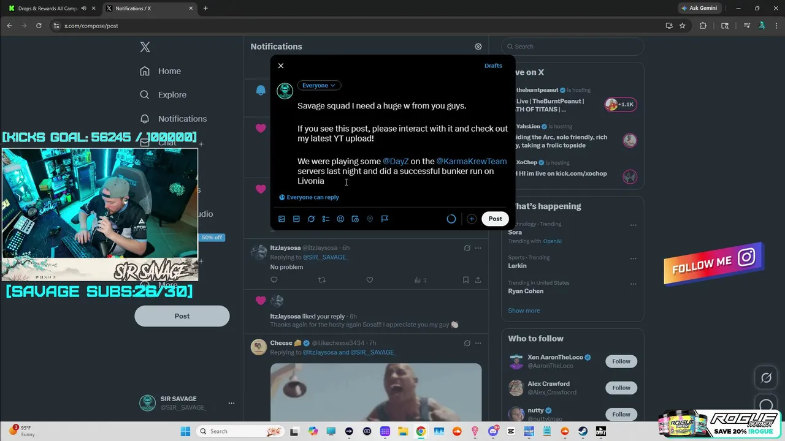Image resolution: width=785 pixels, height=441 pixels.
Task: Click the @DayZ mention in post text
Action: click(396, 161)
